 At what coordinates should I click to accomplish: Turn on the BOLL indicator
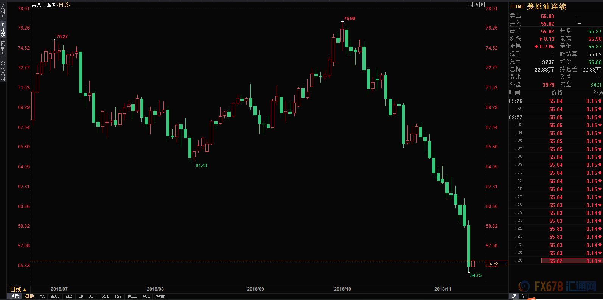tap(132, 297)
